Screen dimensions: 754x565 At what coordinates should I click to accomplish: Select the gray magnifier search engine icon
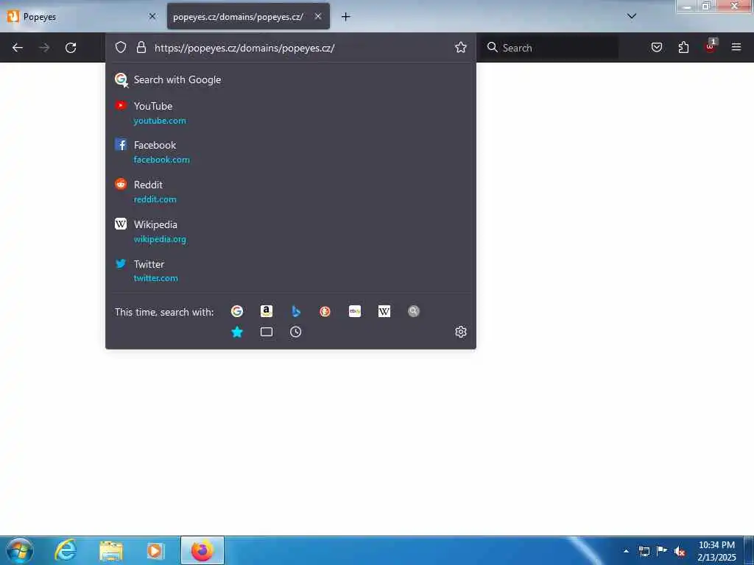[x=414, y=311]
